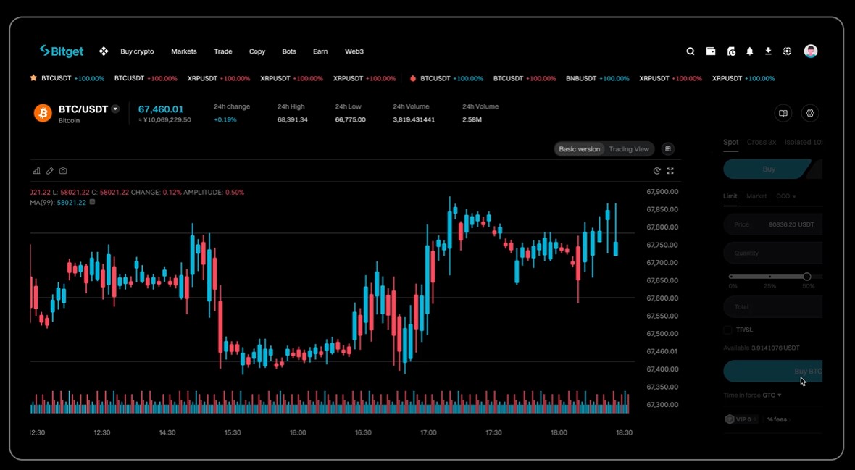Select the Limit order tab
This screenshot has height=470, width=855.
[730, 196]
